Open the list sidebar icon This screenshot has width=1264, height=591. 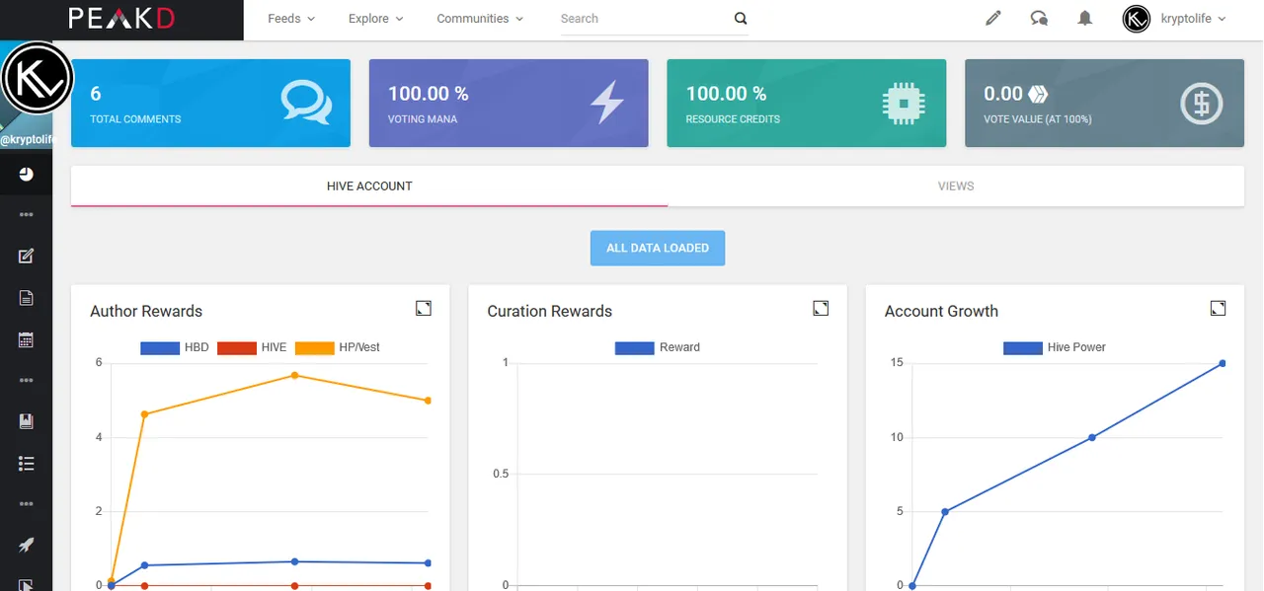point(26,463)
